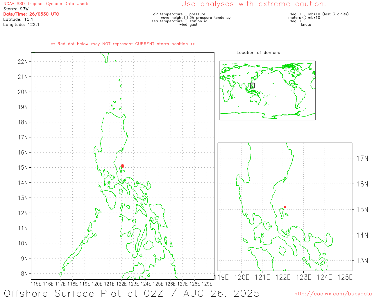Click the 126E longitude label

[170, 284]
